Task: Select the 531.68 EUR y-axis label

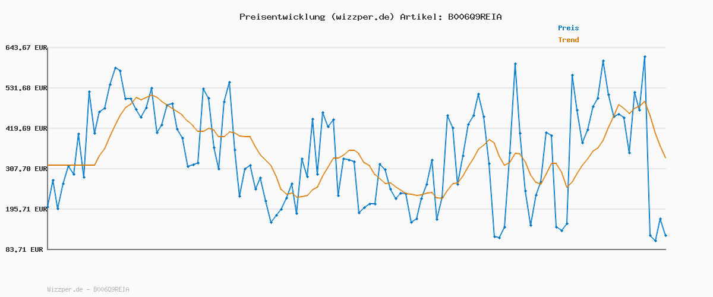Action: pos(25,88)
